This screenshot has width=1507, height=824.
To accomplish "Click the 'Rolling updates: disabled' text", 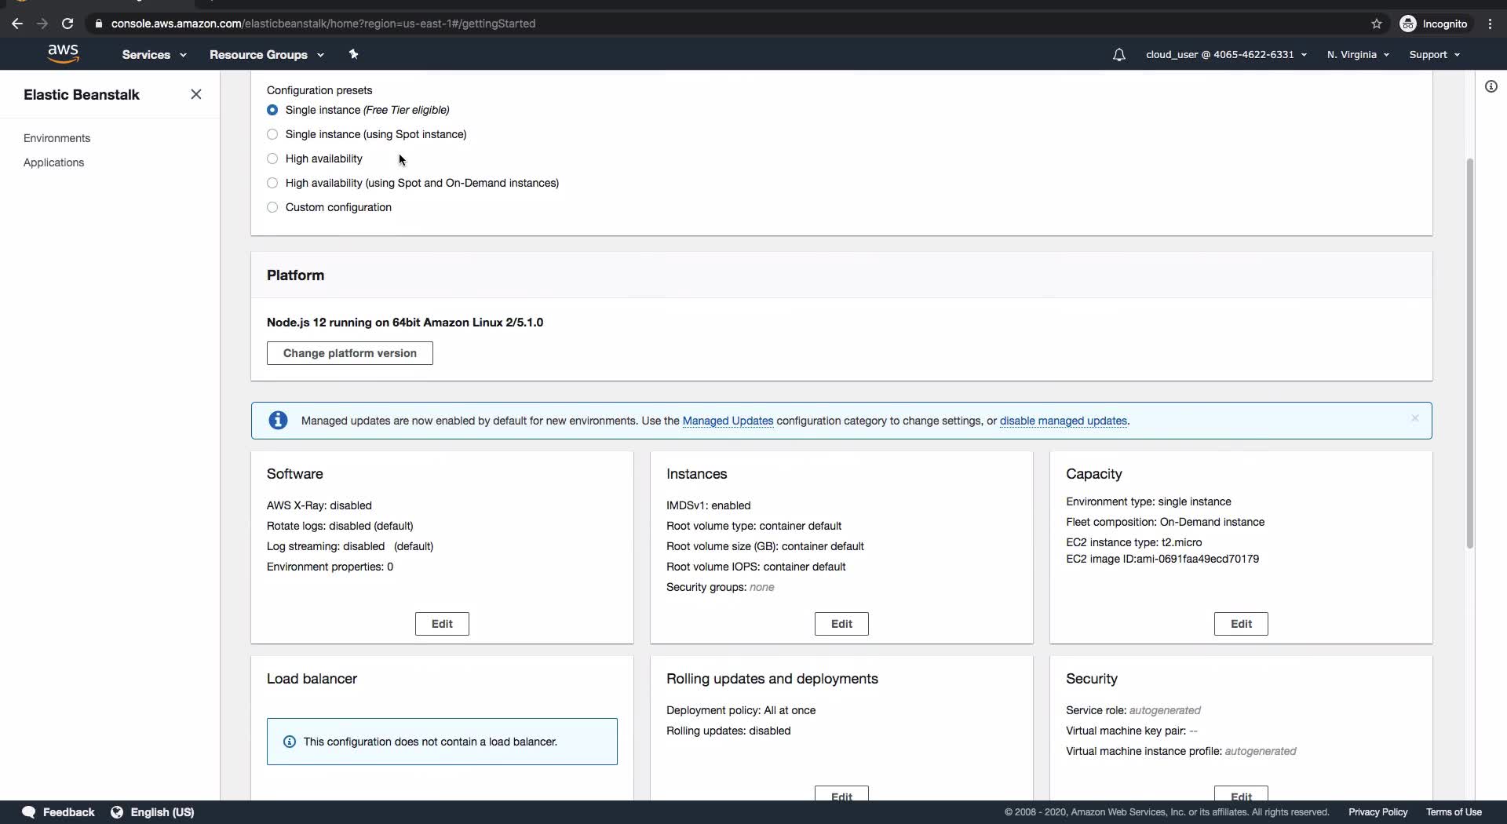I will [728, 731].
